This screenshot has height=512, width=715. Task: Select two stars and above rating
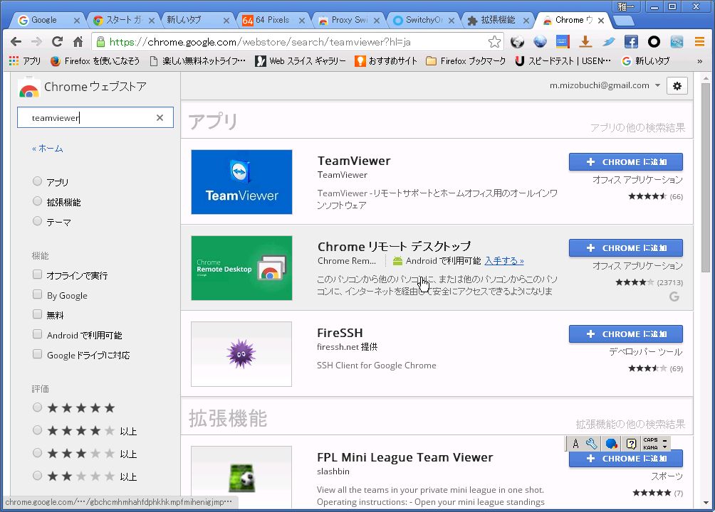[38, 476]
